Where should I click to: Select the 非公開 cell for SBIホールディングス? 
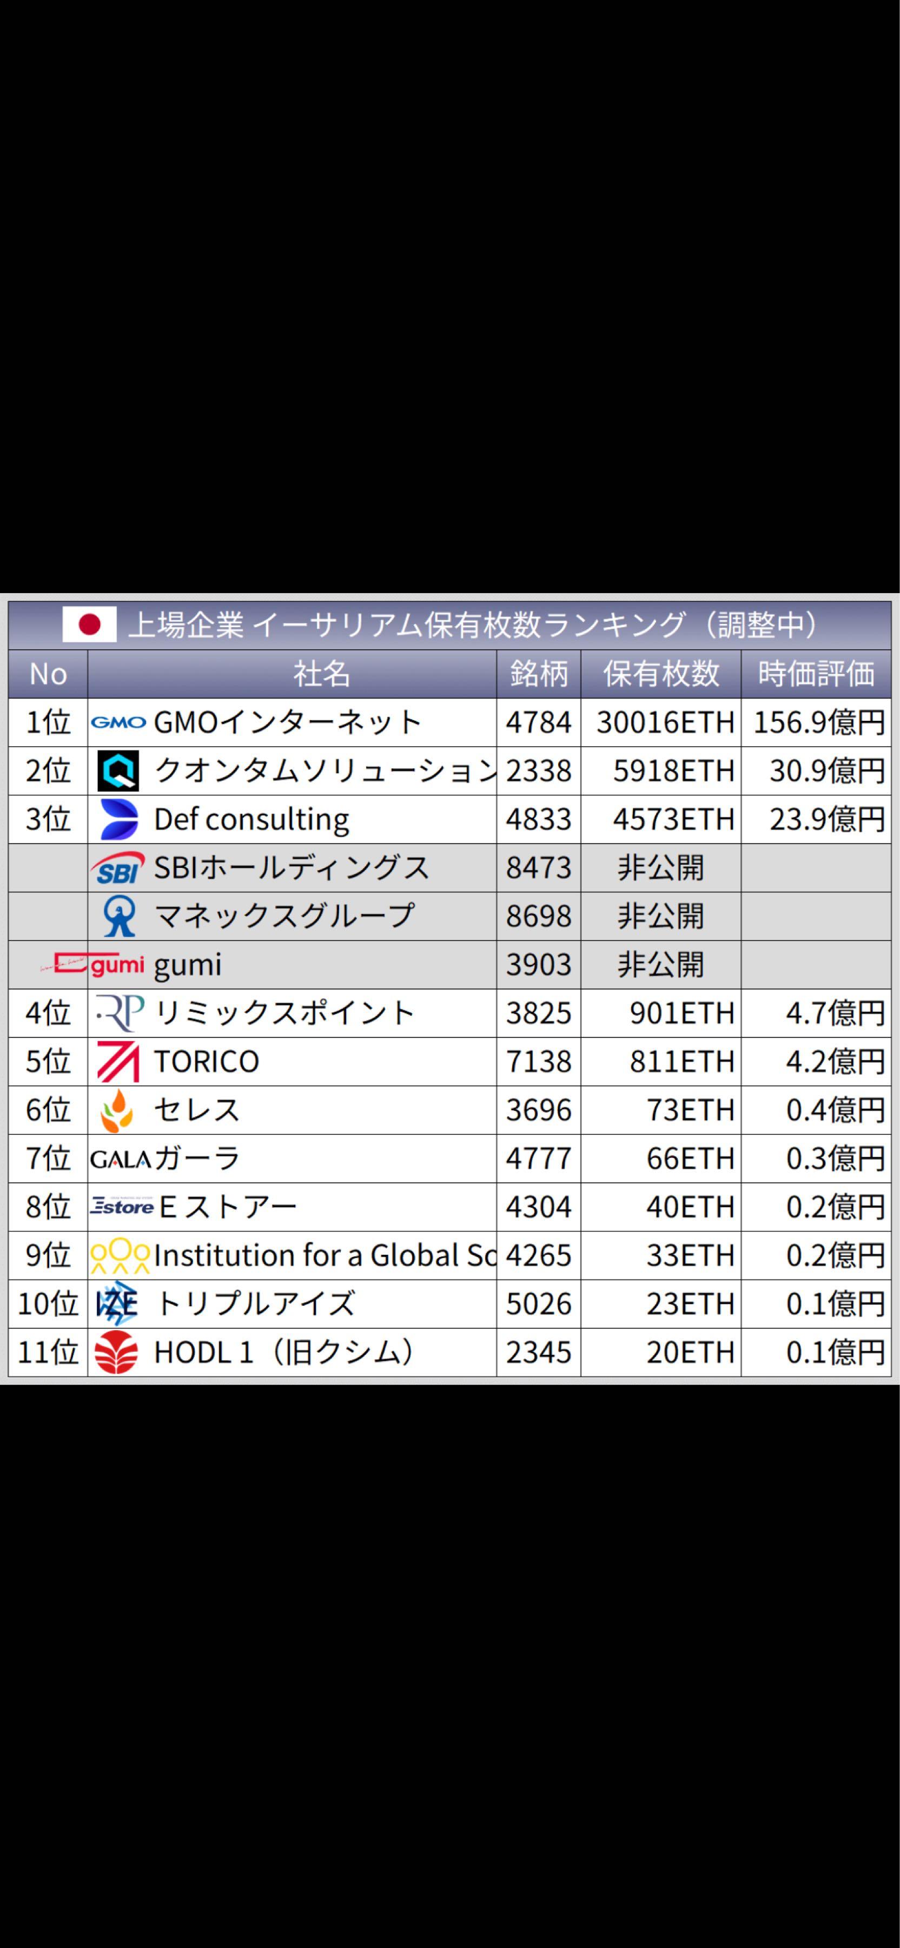click(x=661, y=868)
